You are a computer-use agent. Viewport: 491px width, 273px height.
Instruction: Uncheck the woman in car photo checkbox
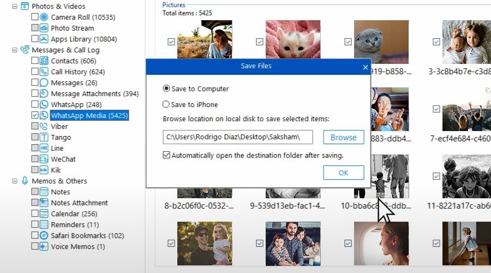[x=171, y=41]
